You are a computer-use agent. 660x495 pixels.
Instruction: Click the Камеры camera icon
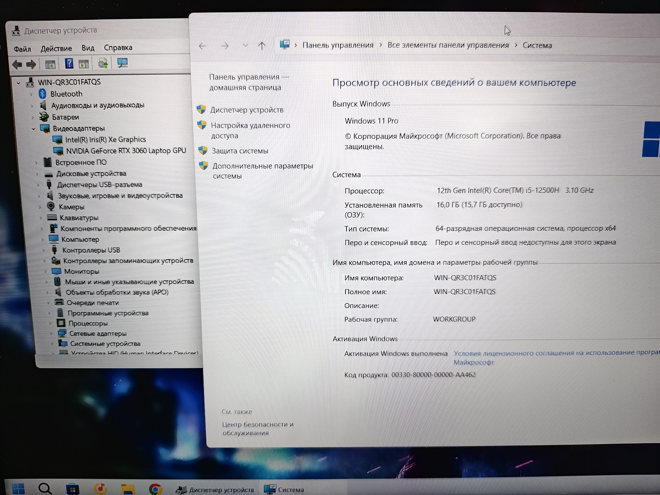click(x=51, y=206)
